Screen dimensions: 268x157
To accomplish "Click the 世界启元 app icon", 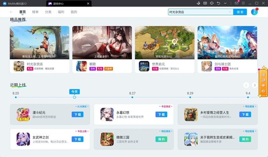I will coord(144,66).
